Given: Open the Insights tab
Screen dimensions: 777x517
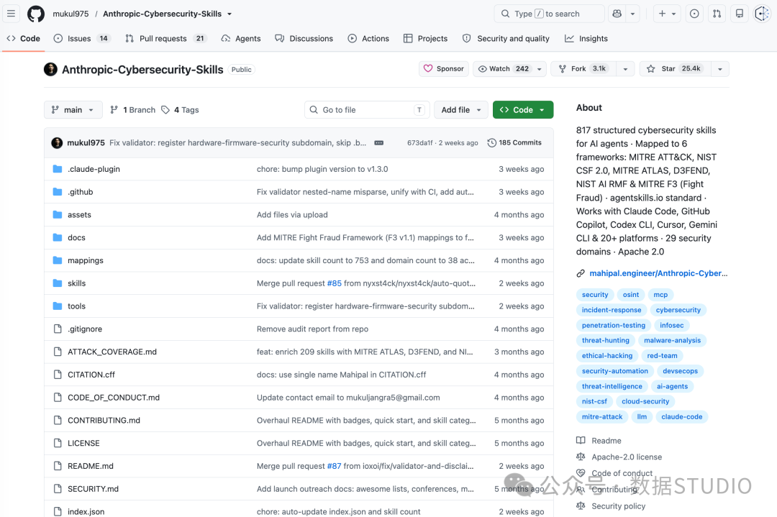Looking at the screenshot, I should (586, 39).
